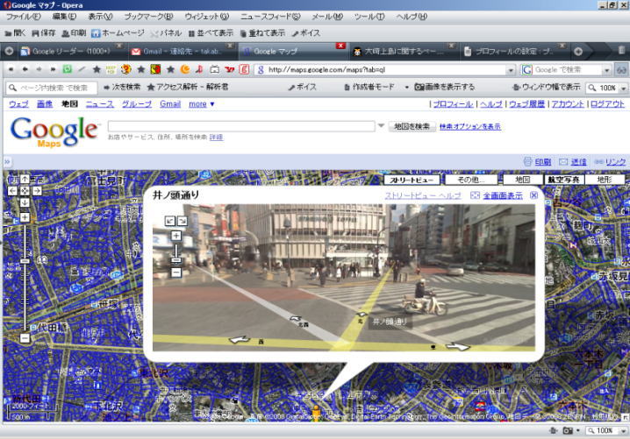Click the back arrow in navigation toolbar

(25, 69)
